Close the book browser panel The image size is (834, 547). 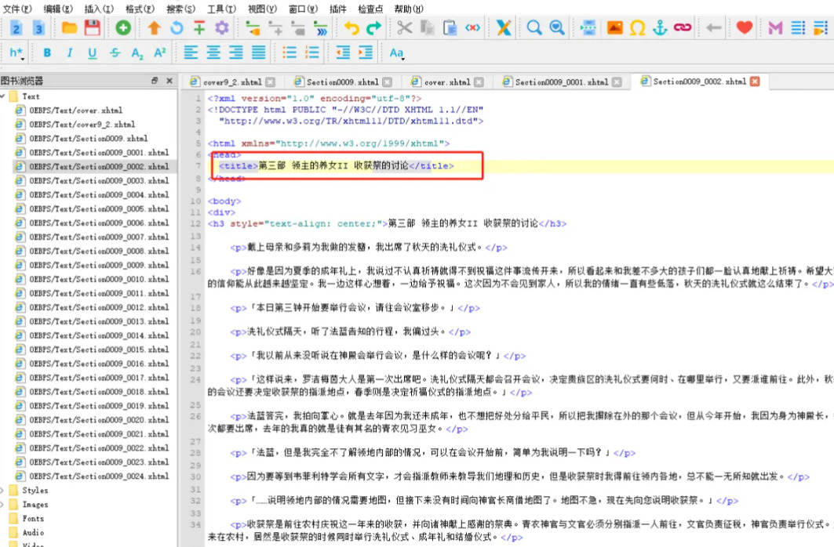169,81
